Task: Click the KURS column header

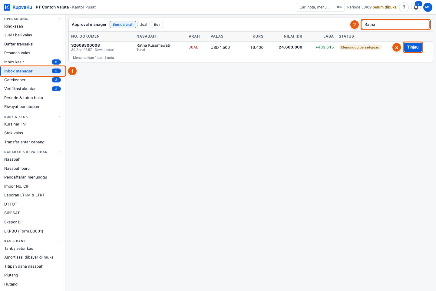Action: 258,36
